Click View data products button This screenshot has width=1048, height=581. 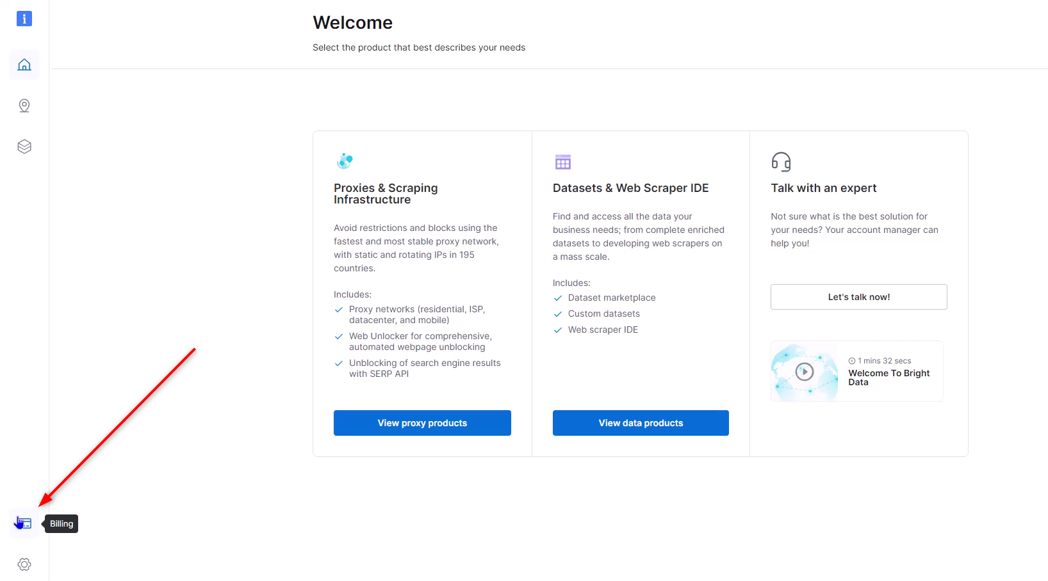pos(641,423)
